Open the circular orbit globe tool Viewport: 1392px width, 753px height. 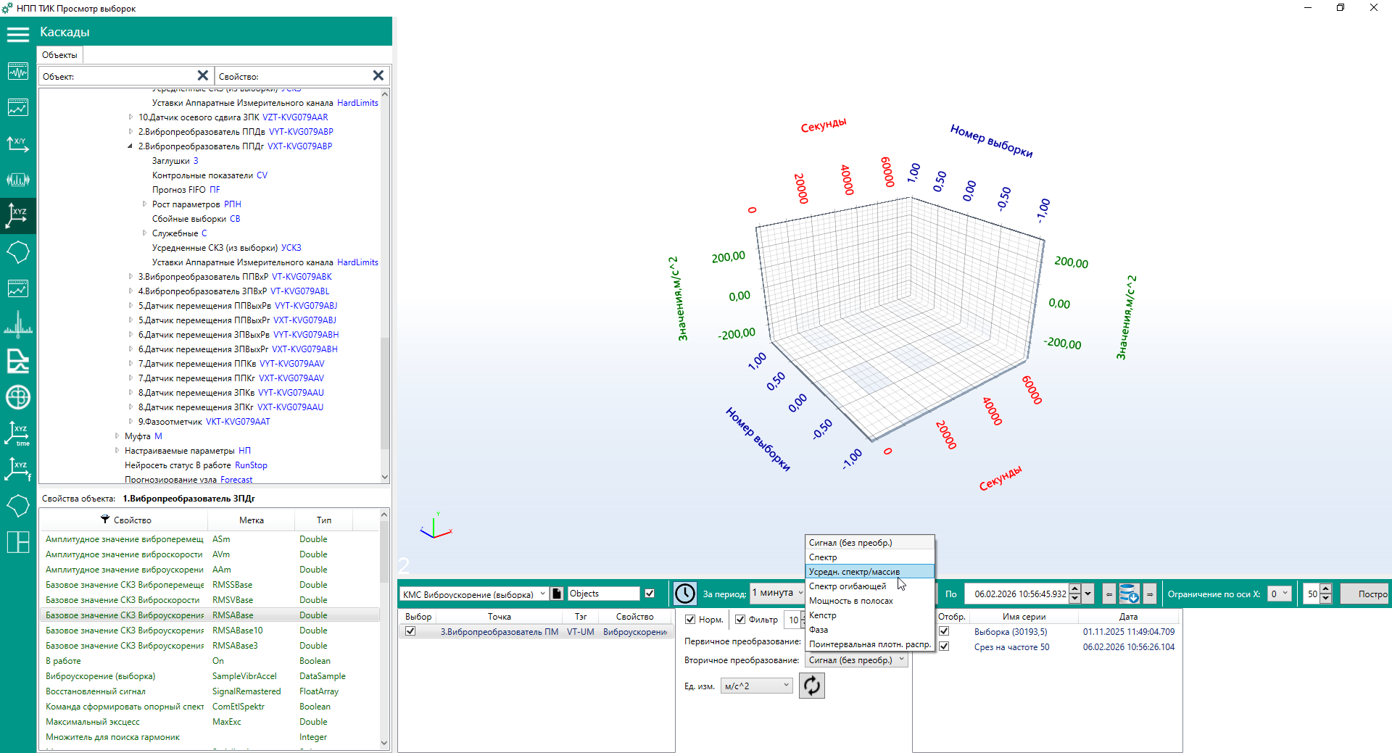click(18, 397)
